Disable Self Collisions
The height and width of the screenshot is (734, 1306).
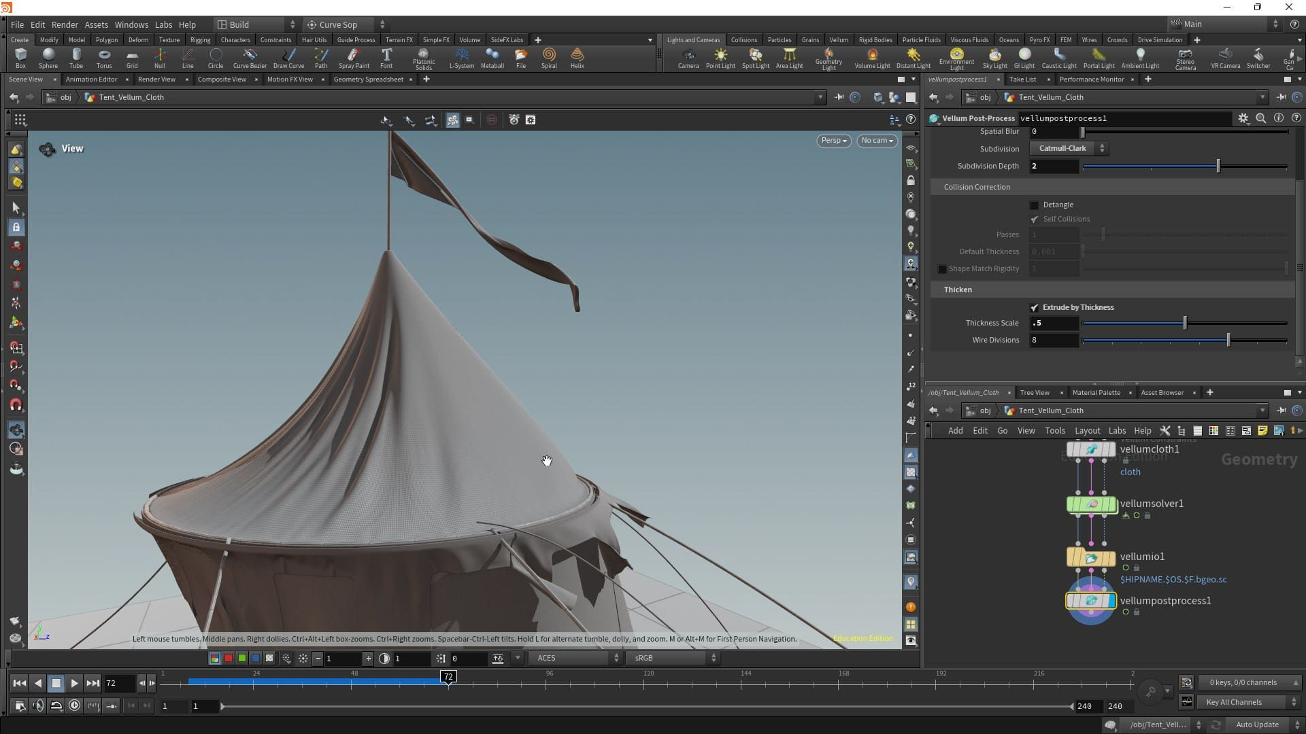click(x=1035, y=219)
